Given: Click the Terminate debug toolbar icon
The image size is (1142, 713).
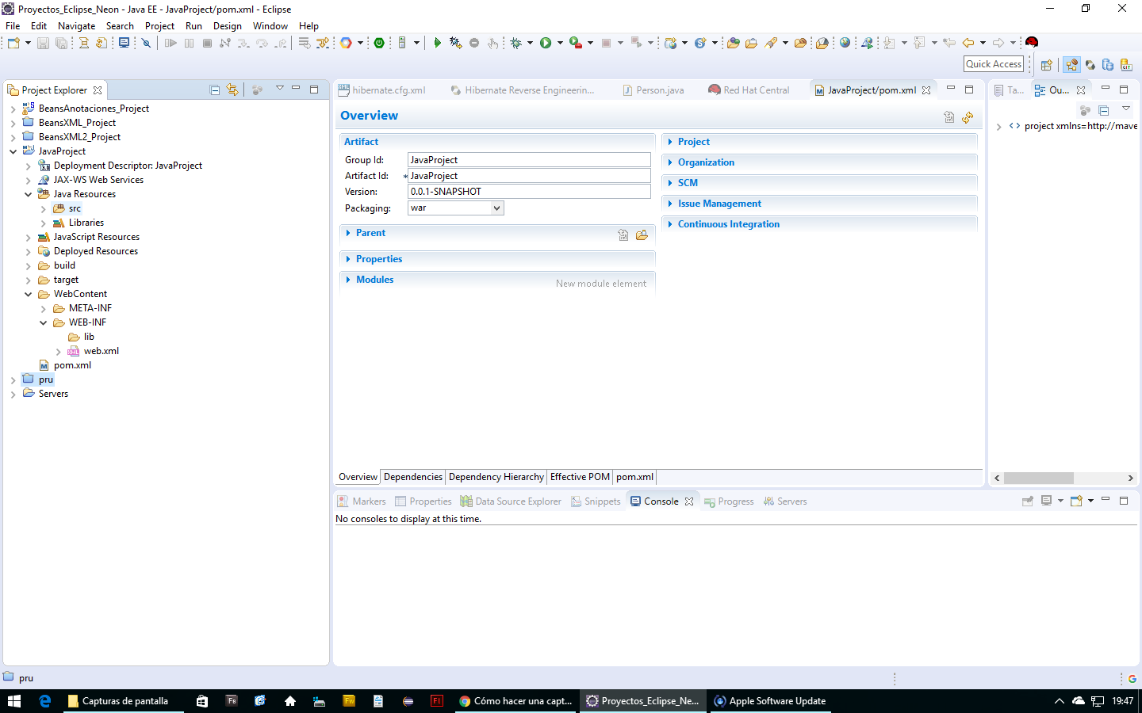Looking at the screenshot, I should pyautogui.click(x=207, y=43).
